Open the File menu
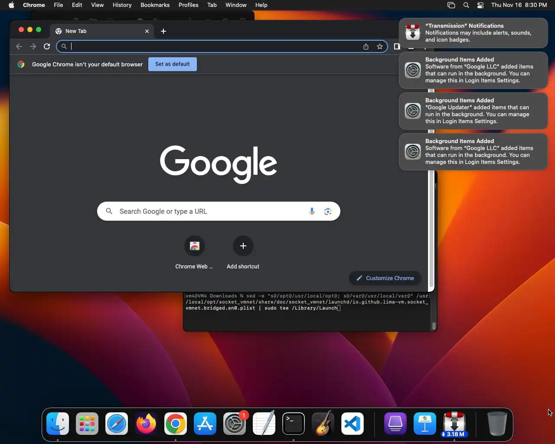Image resolution: width=555 pixels, height=444 pixels. click(x=58, y=5)
